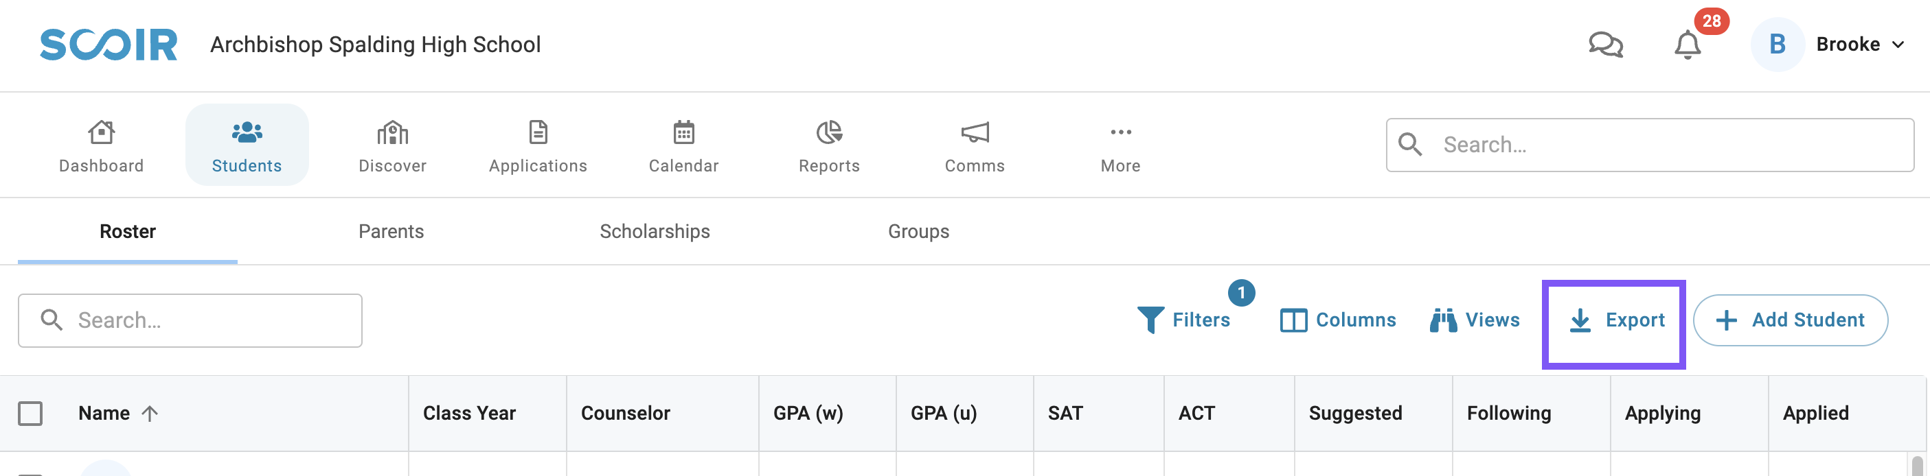Image resolution: width=1930 pixels, height=476 pixels.
Task: Open the Comms megaphone icon
Action: pyautogui.click(x=974, y=132)
